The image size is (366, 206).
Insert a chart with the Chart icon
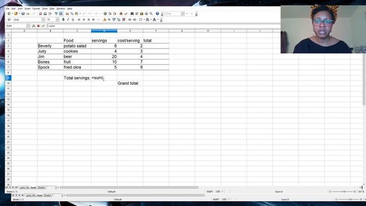[x=121, y=14]
